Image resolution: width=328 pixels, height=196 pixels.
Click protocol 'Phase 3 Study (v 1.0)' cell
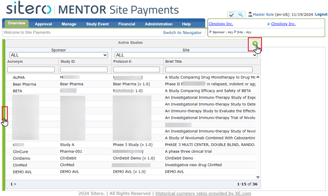(x=133, y=145)
